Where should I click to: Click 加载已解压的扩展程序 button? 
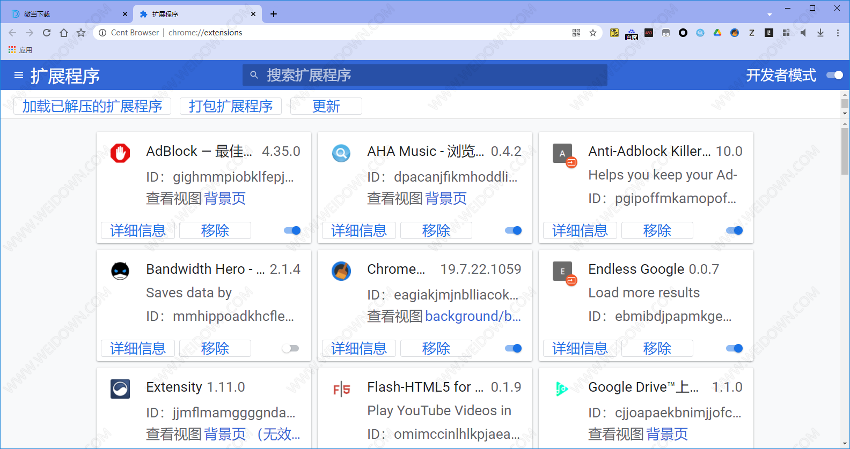click(x=92, y=106)
